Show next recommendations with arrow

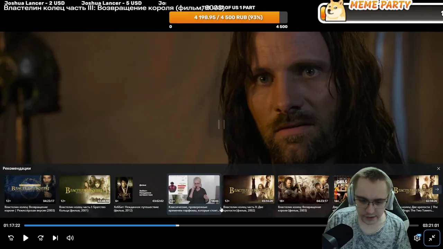(x=437, y=189)
